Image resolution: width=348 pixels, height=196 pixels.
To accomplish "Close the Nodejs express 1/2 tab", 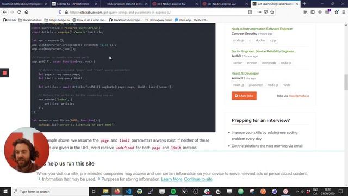I will tap(196, 4).
